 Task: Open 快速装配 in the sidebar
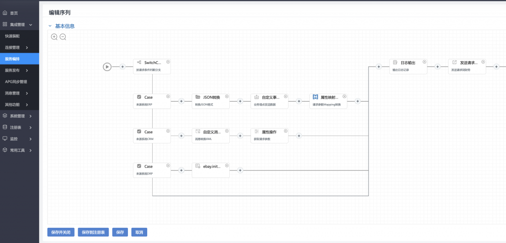(13, 36)
